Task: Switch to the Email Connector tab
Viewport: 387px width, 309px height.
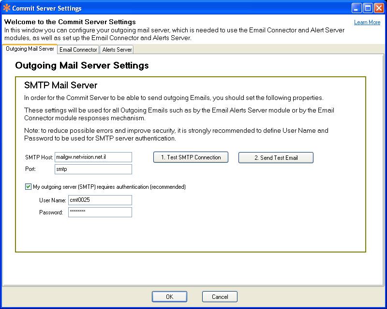Action: 78,50
